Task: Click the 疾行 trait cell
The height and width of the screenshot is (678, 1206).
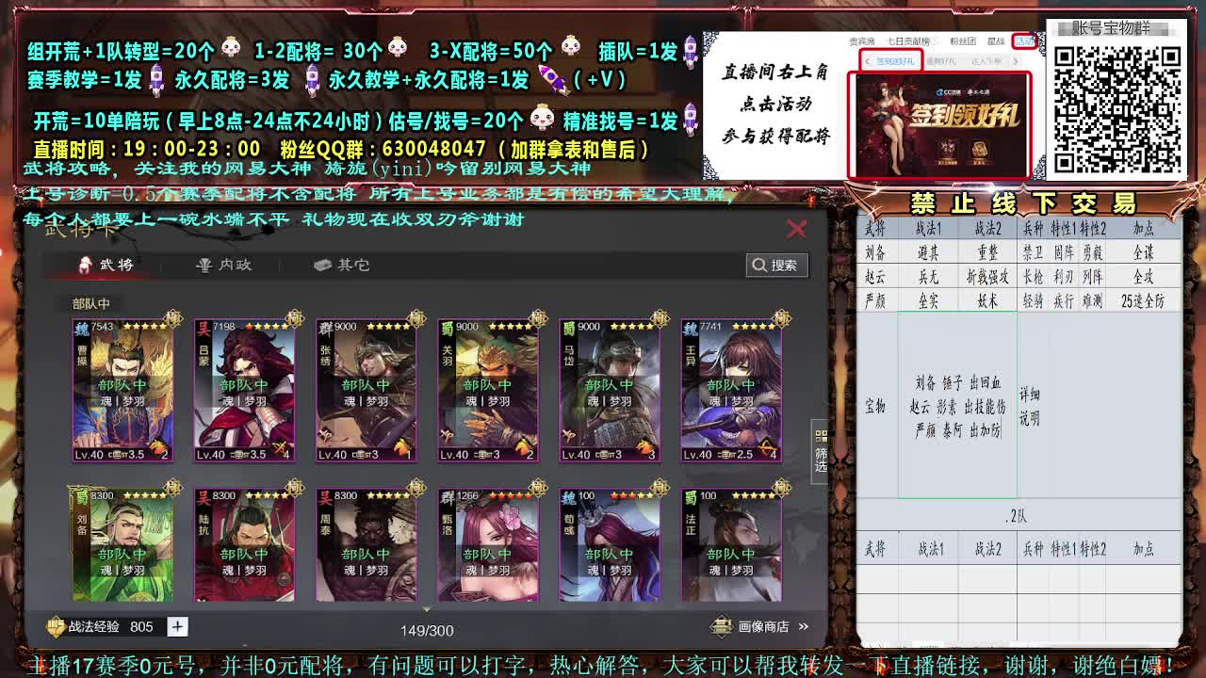Action: tap(1064, 301)
